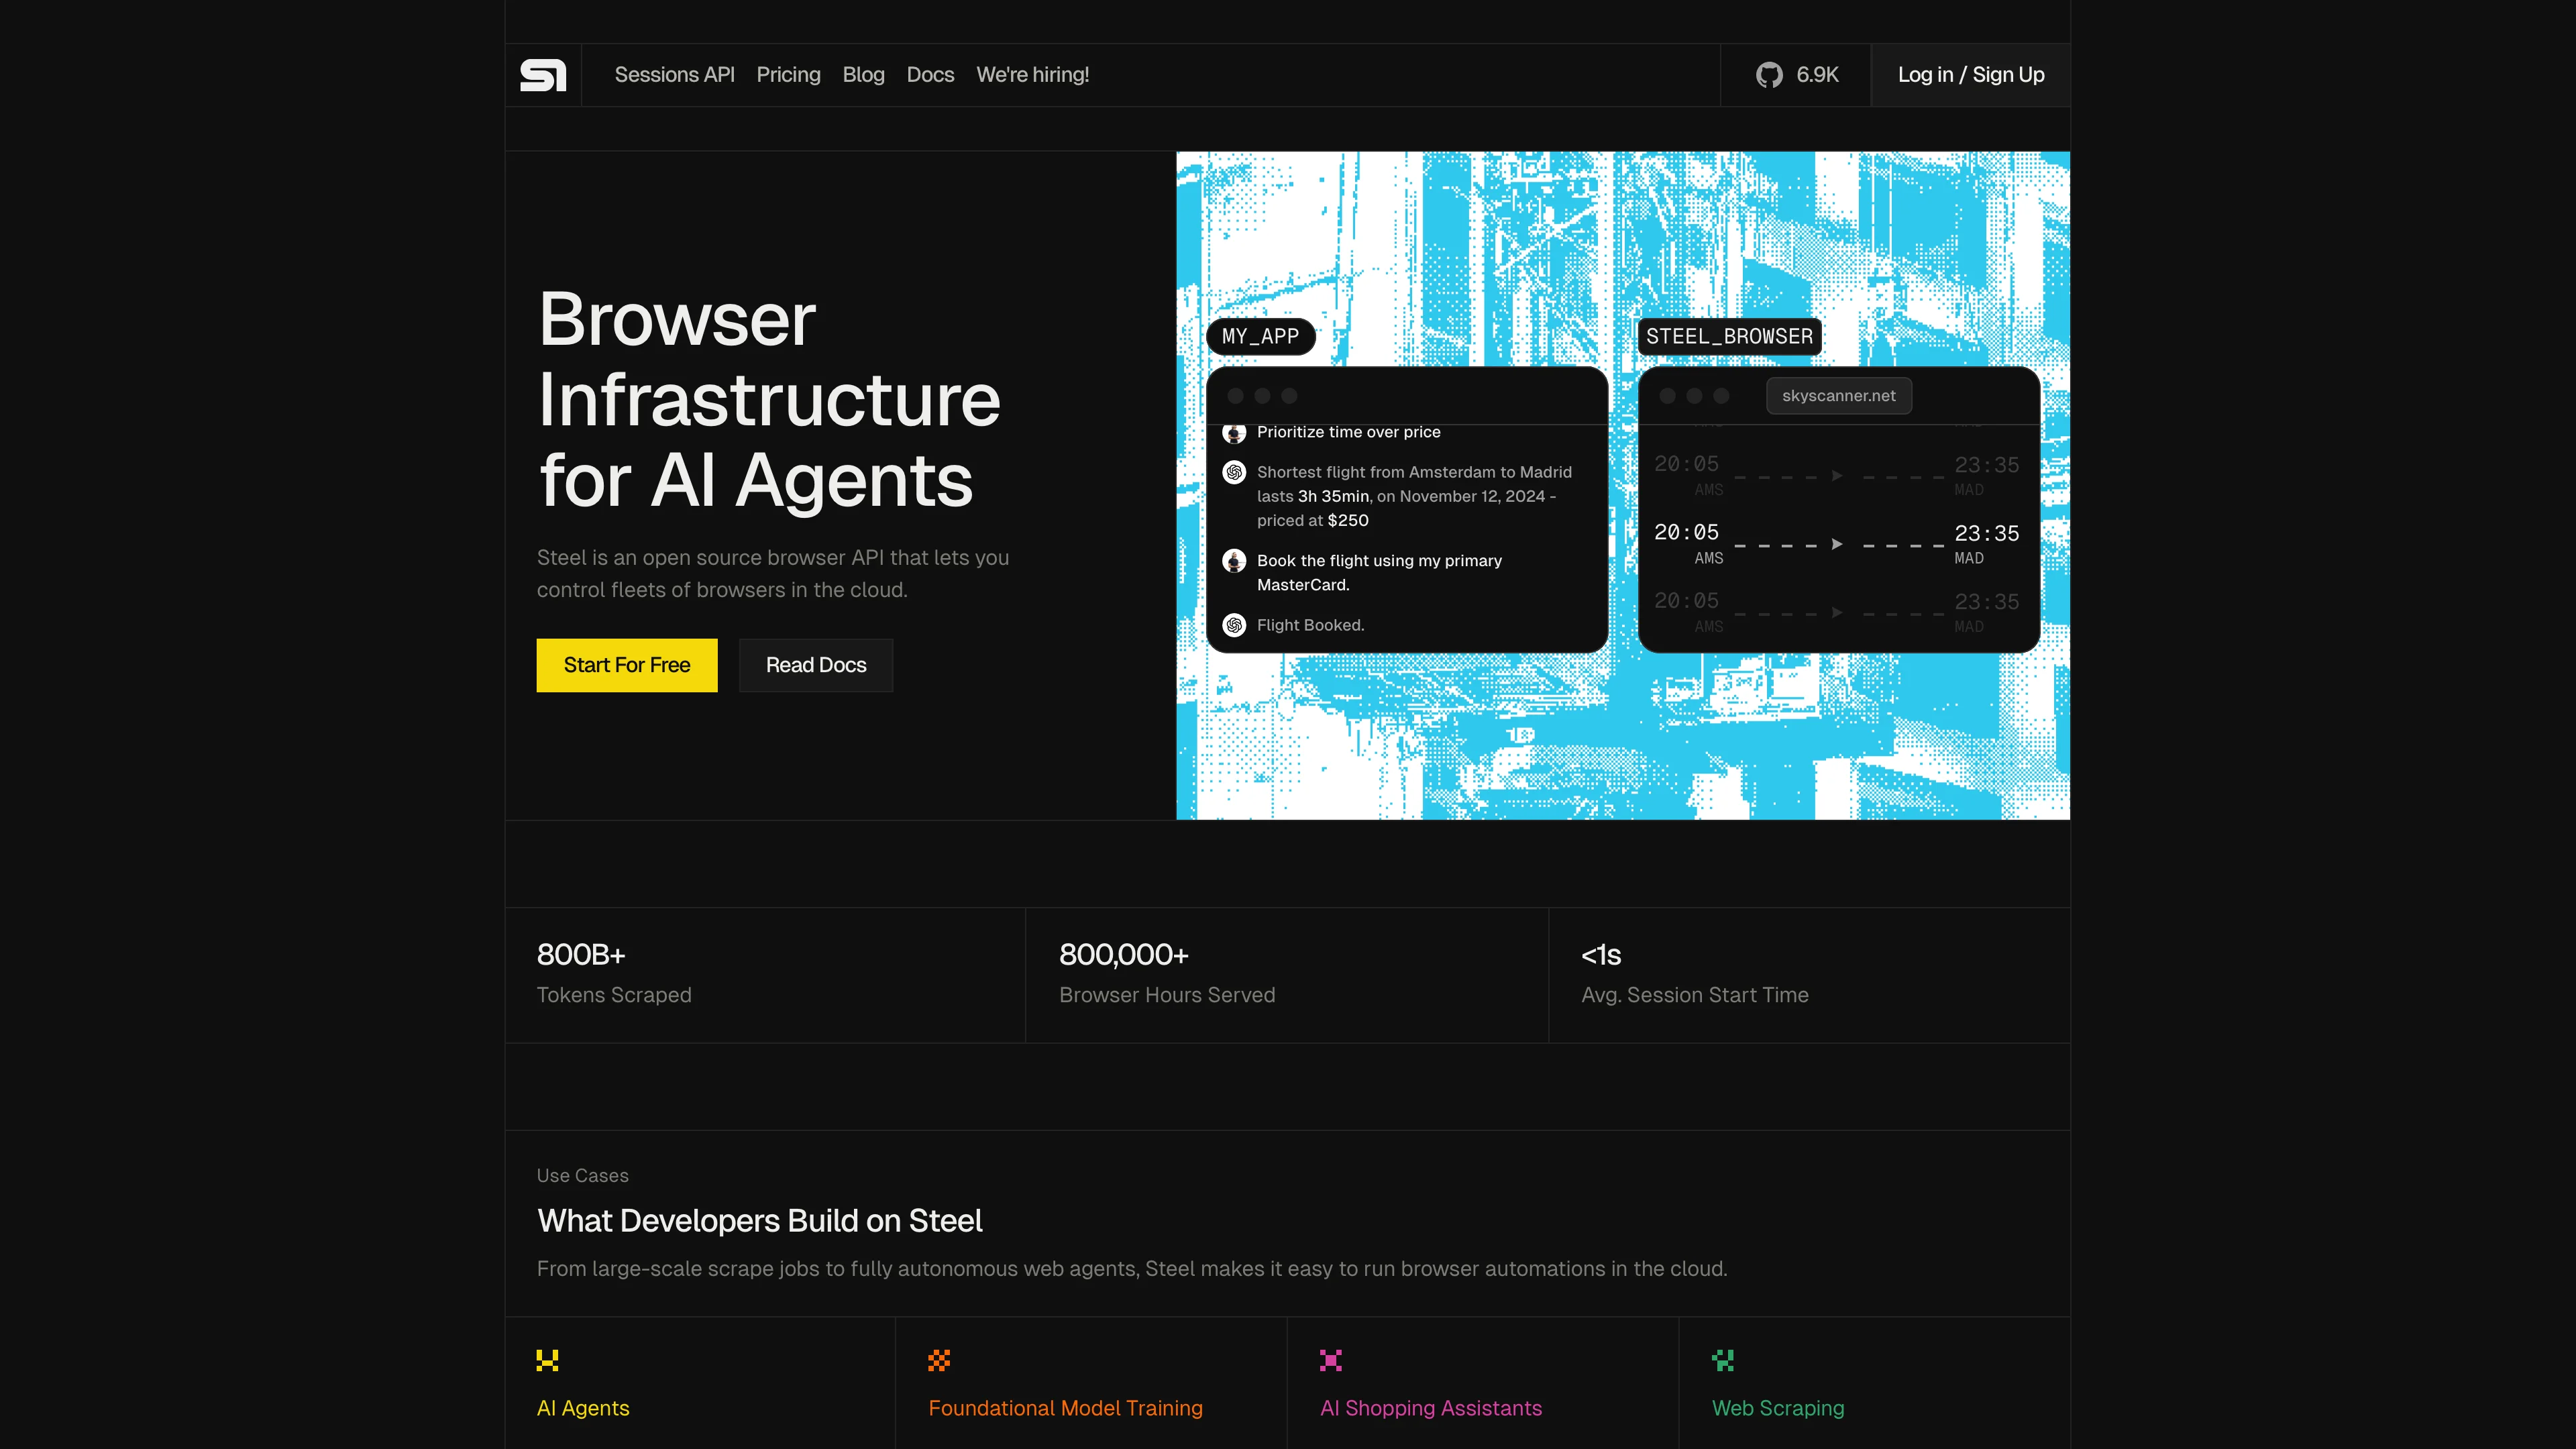The width and height of the screenshot is (2576, 1449).
Task: Click the skyscanner.net address field
Action: click(x=1838, y=396)
